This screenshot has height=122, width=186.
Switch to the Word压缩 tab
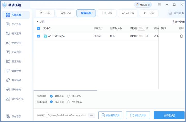tap(128, 13)
